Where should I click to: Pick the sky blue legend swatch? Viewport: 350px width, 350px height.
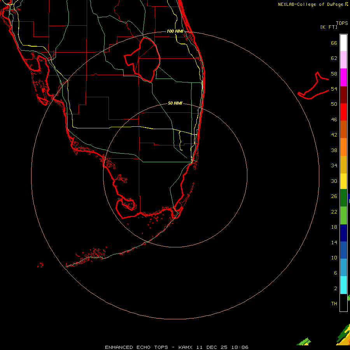point(343,268)
